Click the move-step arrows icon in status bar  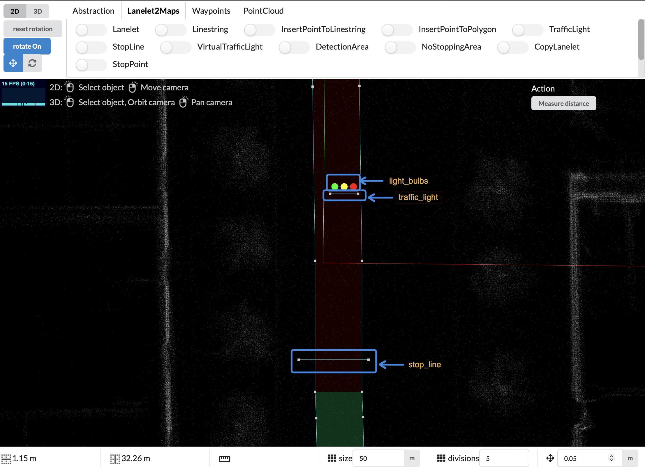pyautogui.click(x=551, y=458)
